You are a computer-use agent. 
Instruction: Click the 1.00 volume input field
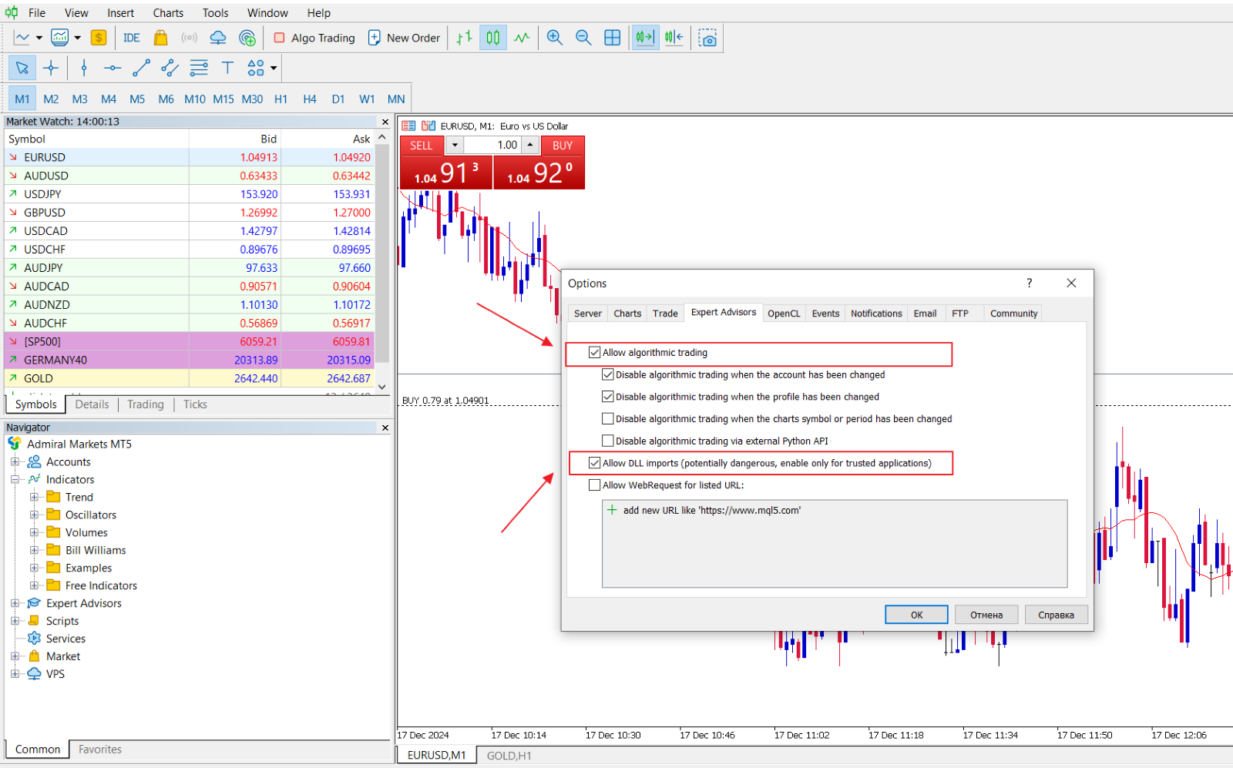click(493, 145)
